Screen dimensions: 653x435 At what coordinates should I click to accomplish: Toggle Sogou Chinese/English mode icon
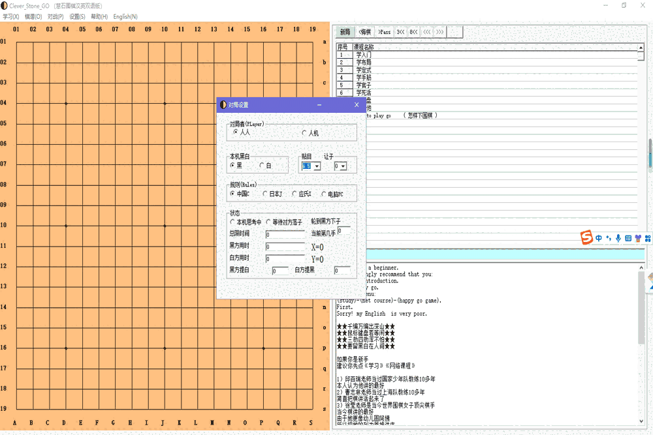(x=599, y=239)
